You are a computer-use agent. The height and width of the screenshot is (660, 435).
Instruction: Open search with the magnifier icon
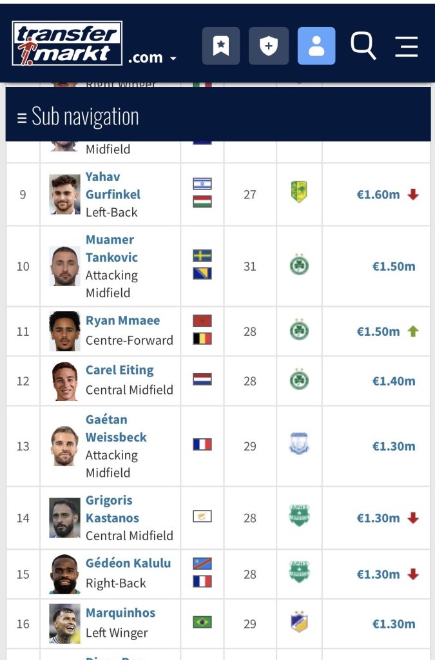click(x=363, y=46)
